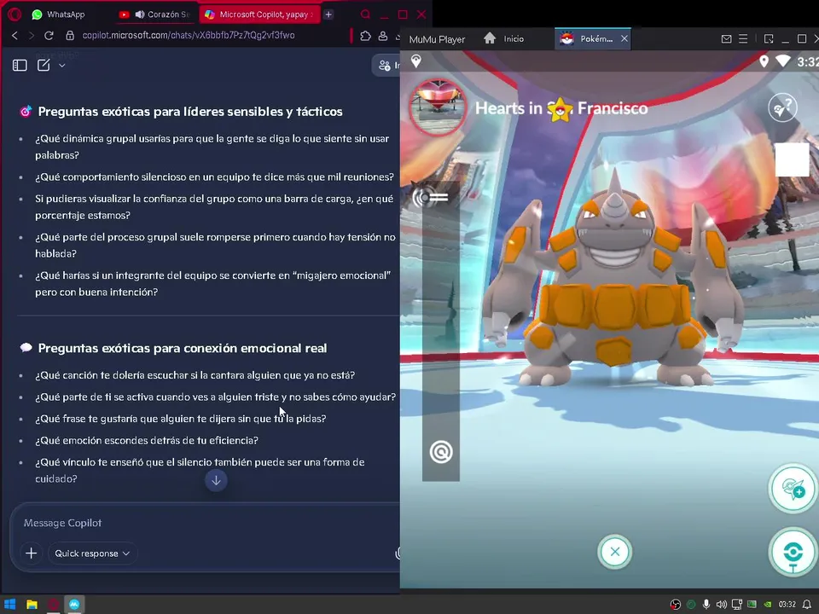Reload the Copilot page
819x614 pixels.
[x=49, y=36]
